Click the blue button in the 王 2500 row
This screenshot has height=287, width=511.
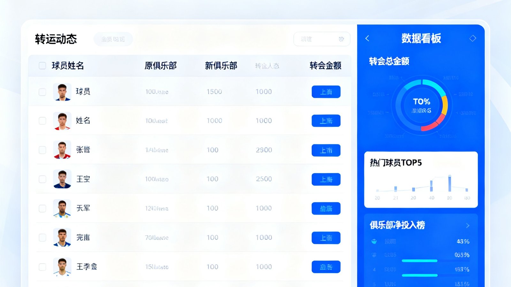(326, 179)
